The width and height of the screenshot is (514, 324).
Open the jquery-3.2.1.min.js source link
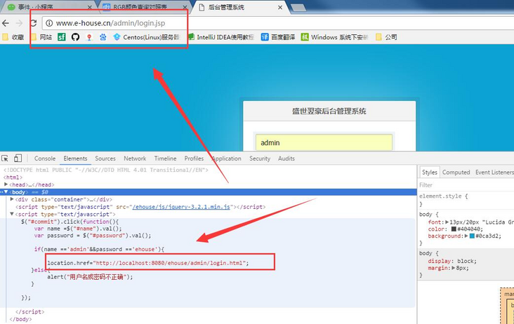pyautogui.click(x=183, y=207)
